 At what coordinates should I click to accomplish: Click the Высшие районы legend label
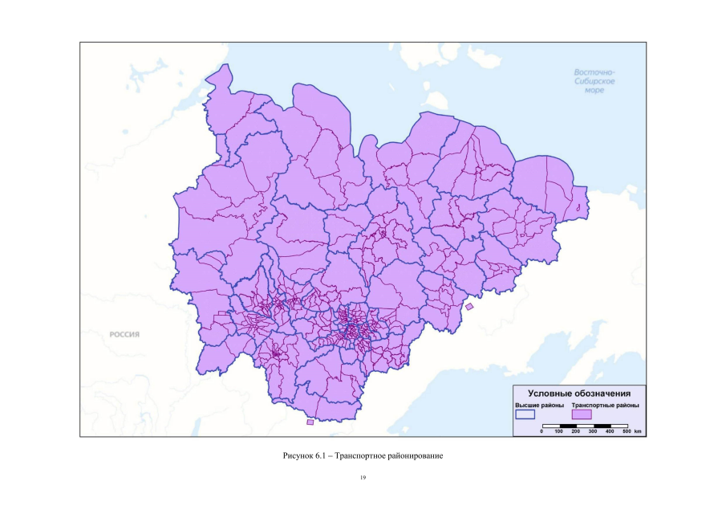[x=538, y=406]
